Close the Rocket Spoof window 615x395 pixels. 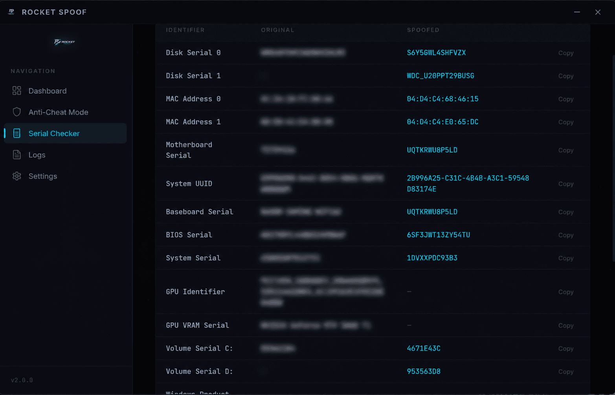pos(598,12)
